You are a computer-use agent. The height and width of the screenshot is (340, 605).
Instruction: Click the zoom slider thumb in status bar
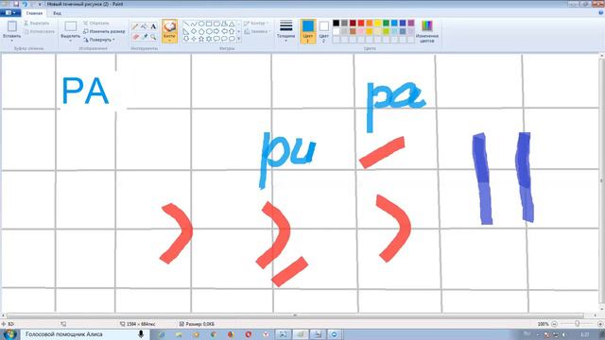tap(577, 324)
